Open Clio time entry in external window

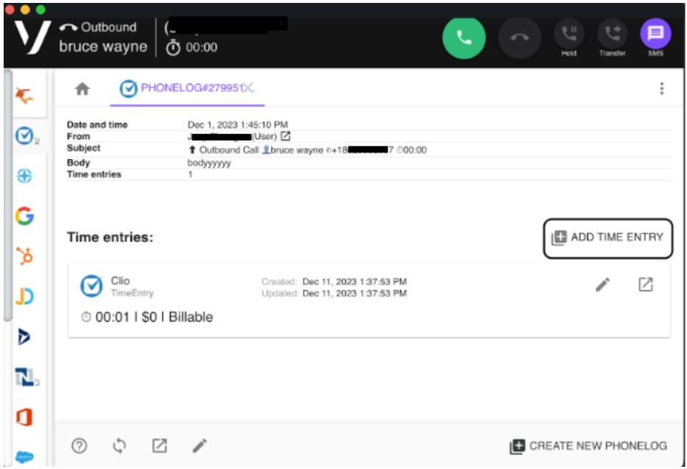(x=645, y=284)
